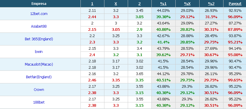Click Betfair's 99.65% payout cell

coord(235,80)
